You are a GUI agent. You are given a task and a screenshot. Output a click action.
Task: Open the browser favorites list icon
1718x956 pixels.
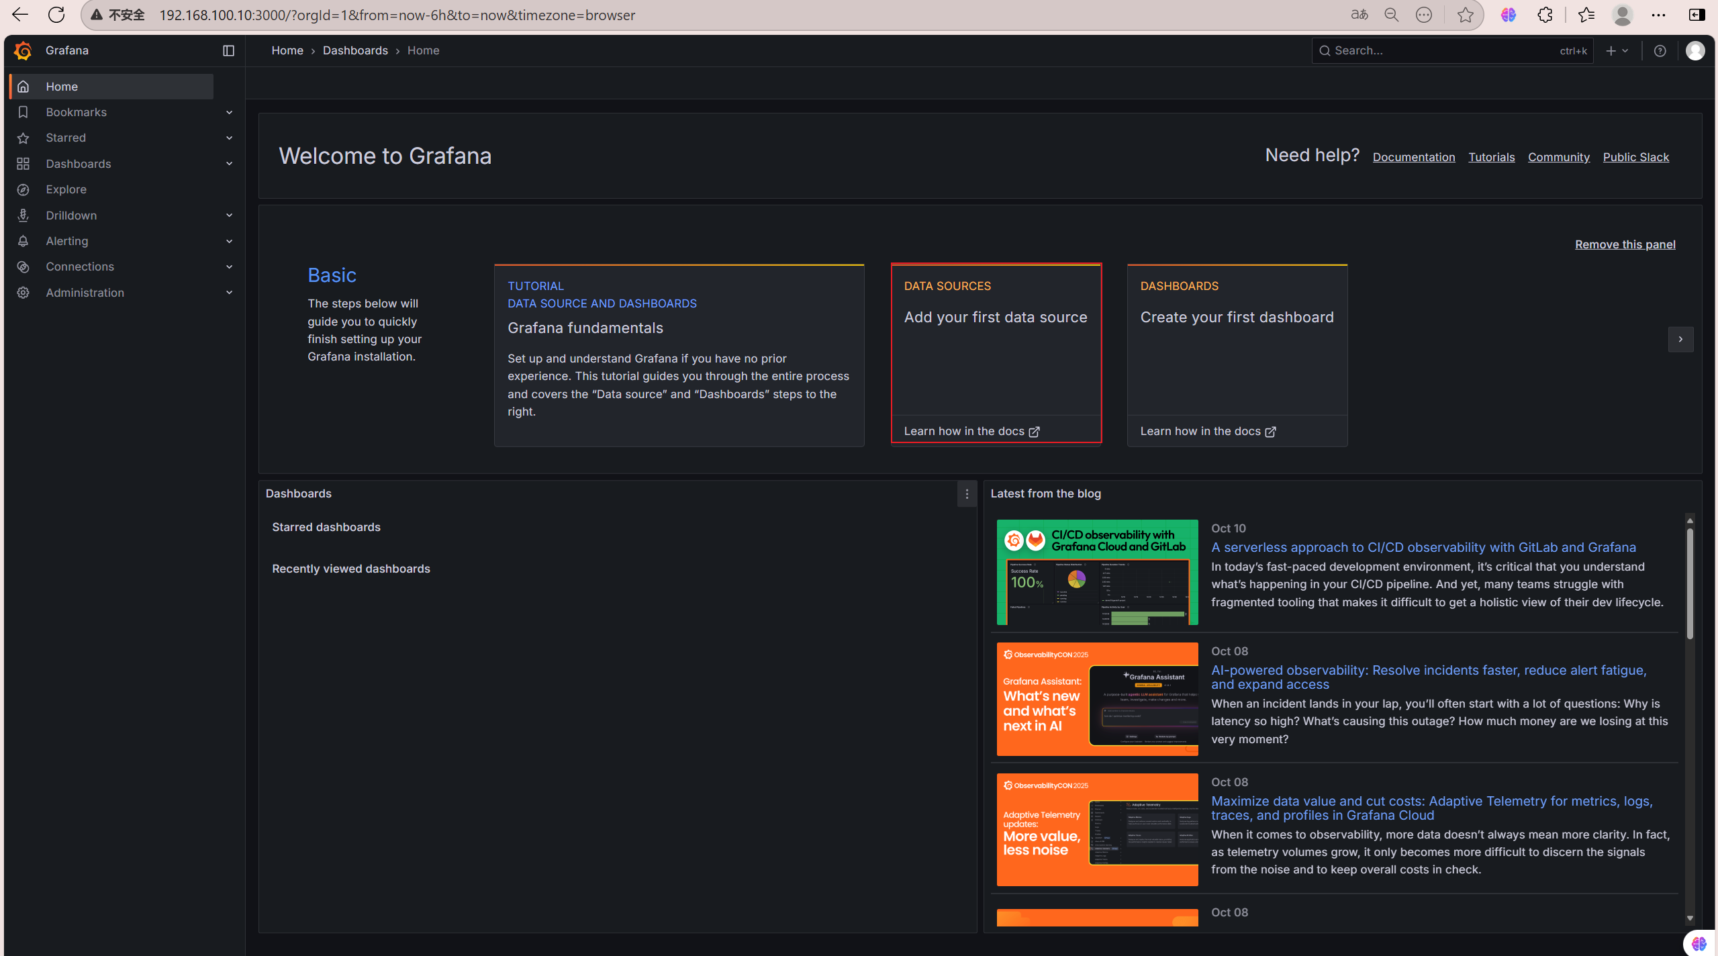pos(1586,15)
